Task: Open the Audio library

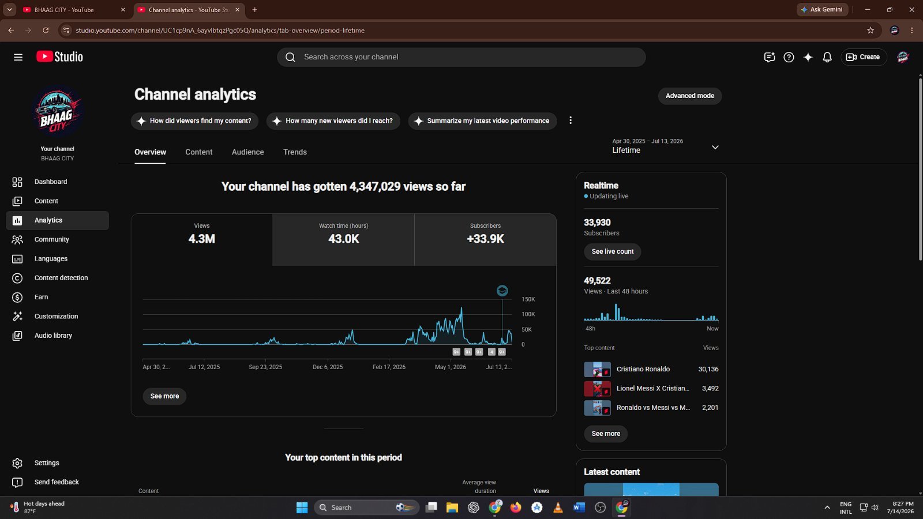Action: click(x=57, y=336)
